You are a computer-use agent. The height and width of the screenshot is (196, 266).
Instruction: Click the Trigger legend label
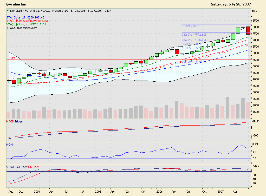[x=19, y=121]
